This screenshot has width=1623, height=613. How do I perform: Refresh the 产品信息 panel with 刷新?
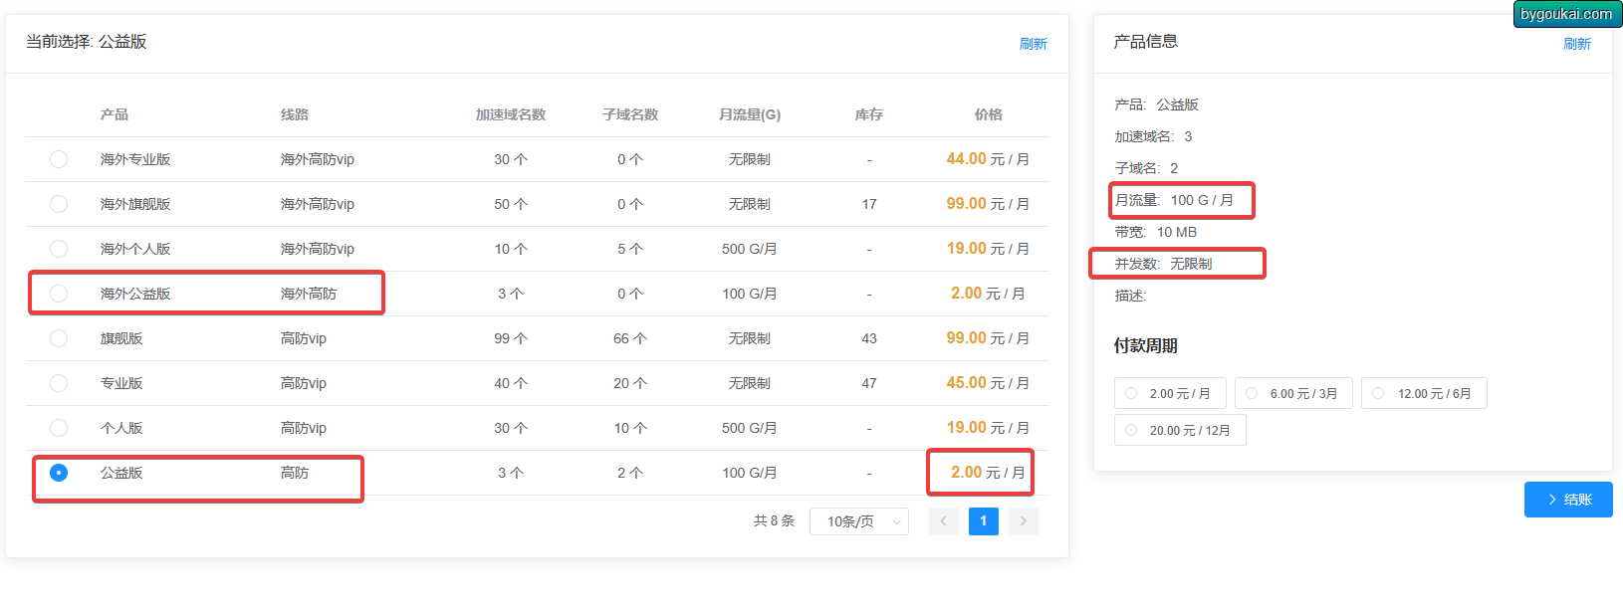(1577, 44)
